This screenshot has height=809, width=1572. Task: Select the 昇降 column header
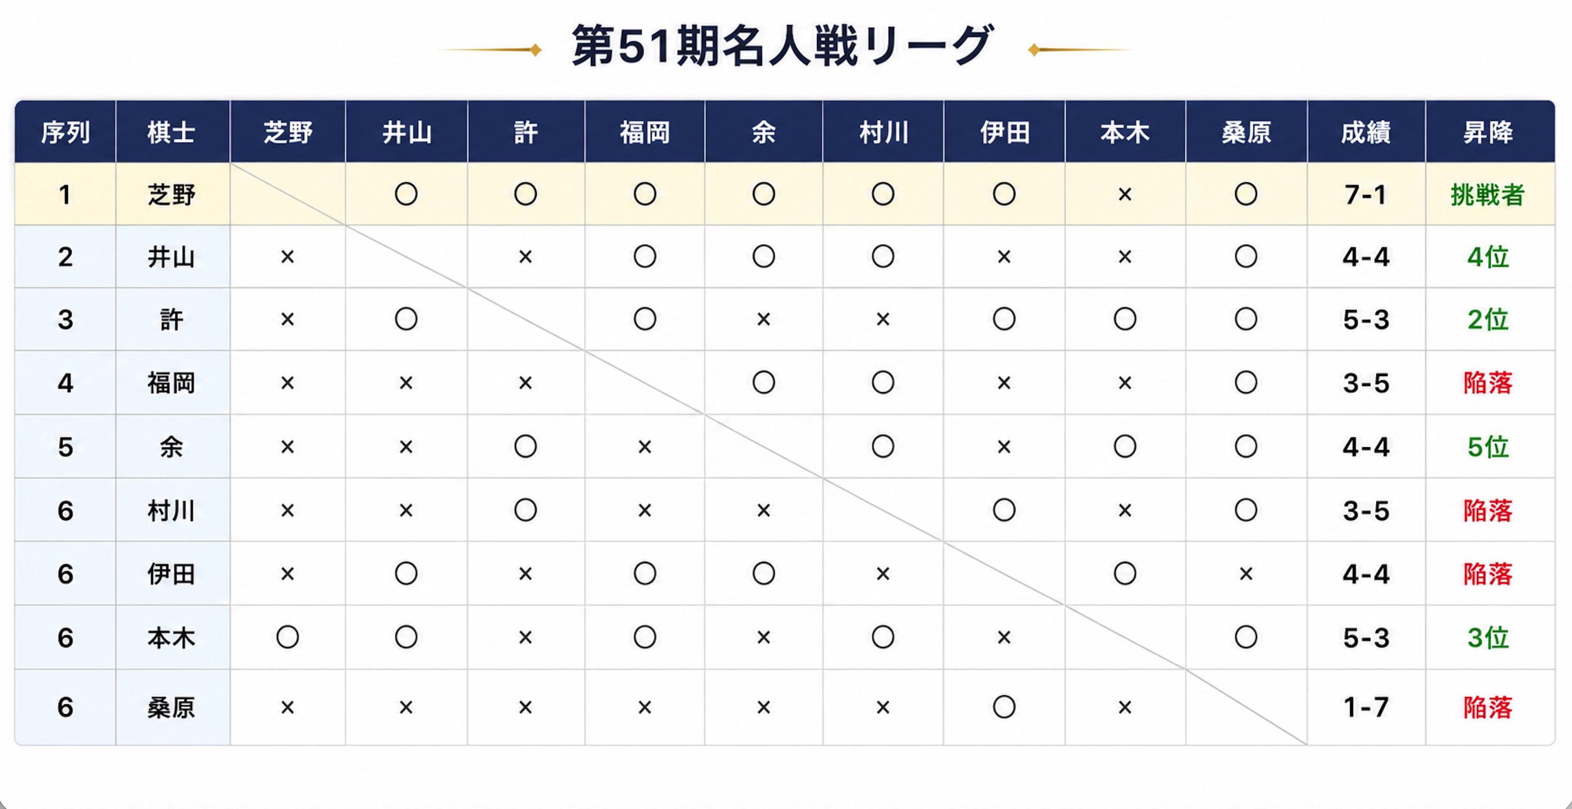(1490, 133)
